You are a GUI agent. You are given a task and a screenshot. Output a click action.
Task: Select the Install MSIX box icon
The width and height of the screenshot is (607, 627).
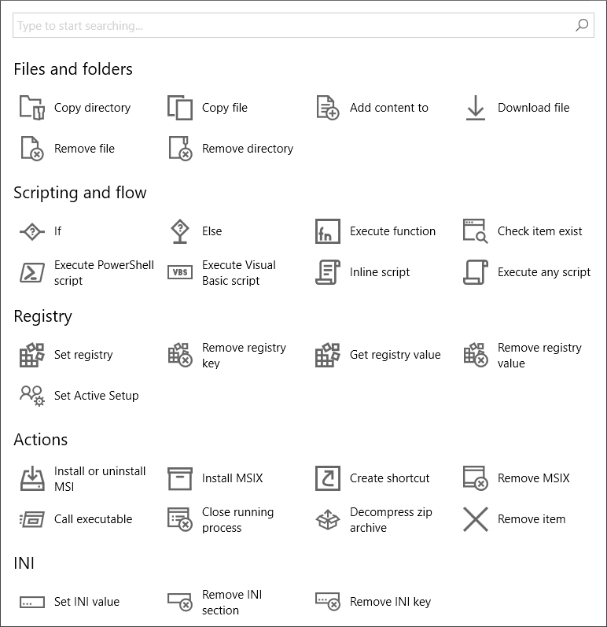[179, 478]
